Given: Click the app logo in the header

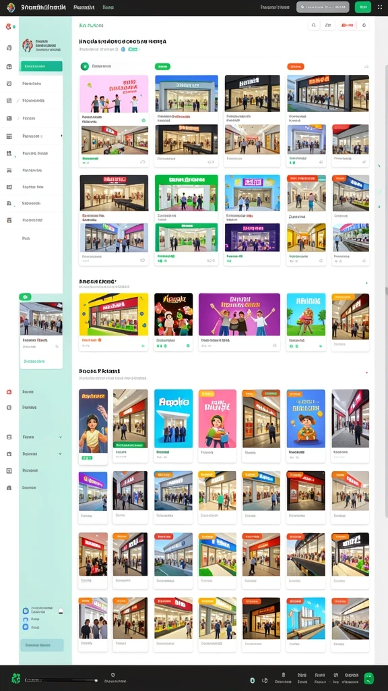Looking at the screenshot, I should coord(11,7).
